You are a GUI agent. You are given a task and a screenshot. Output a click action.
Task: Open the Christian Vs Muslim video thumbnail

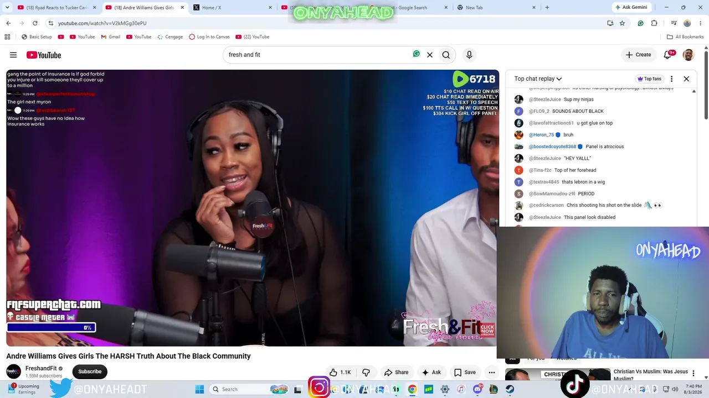[558, 375]
